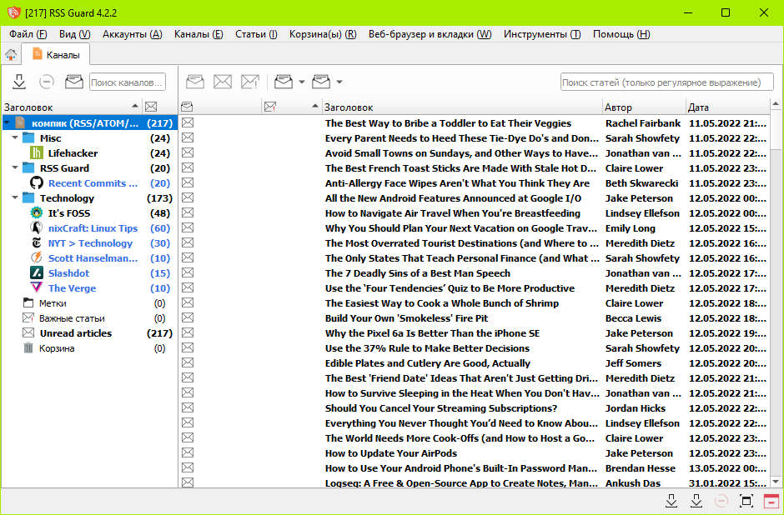
Task: Open the Корзина recycle bin item
Action: coord(57,348)
